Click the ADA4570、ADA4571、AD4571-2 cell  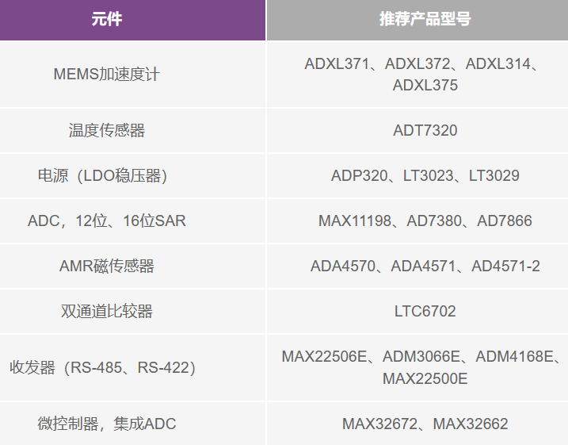tap(417, 267)
